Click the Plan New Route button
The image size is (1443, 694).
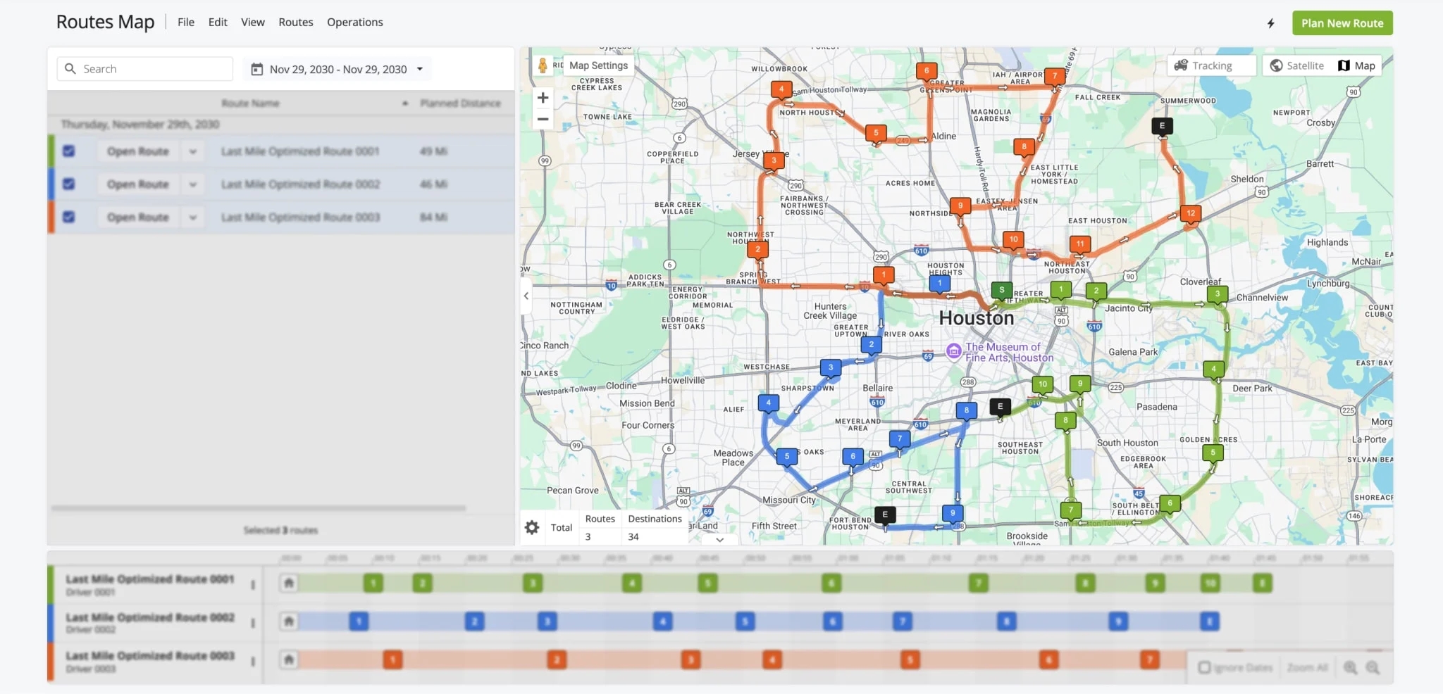1342,23
